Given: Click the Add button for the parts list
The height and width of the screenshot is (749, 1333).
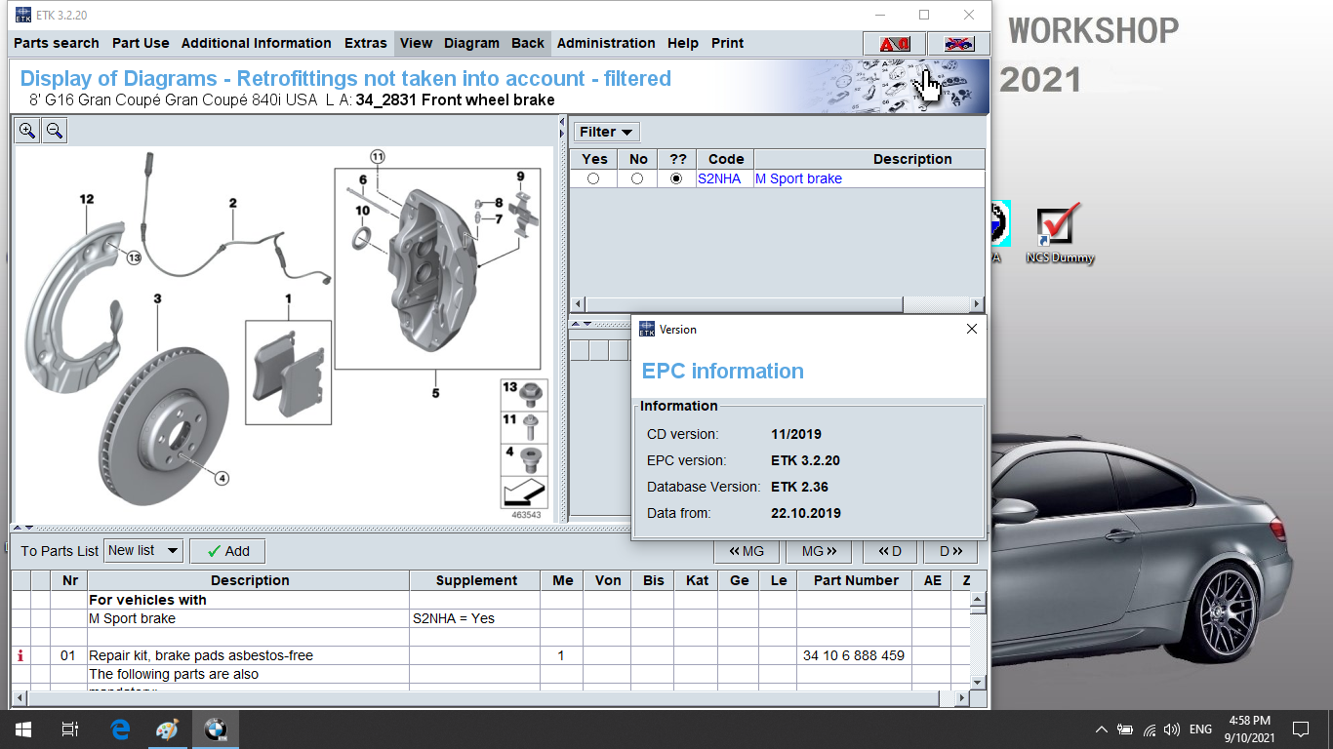Looking at the screenshot, I should 227,551.
